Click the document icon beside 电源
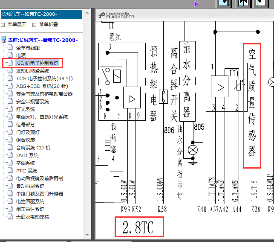The width and height of the screenshot is (274, 242). (x=10, y=55)
